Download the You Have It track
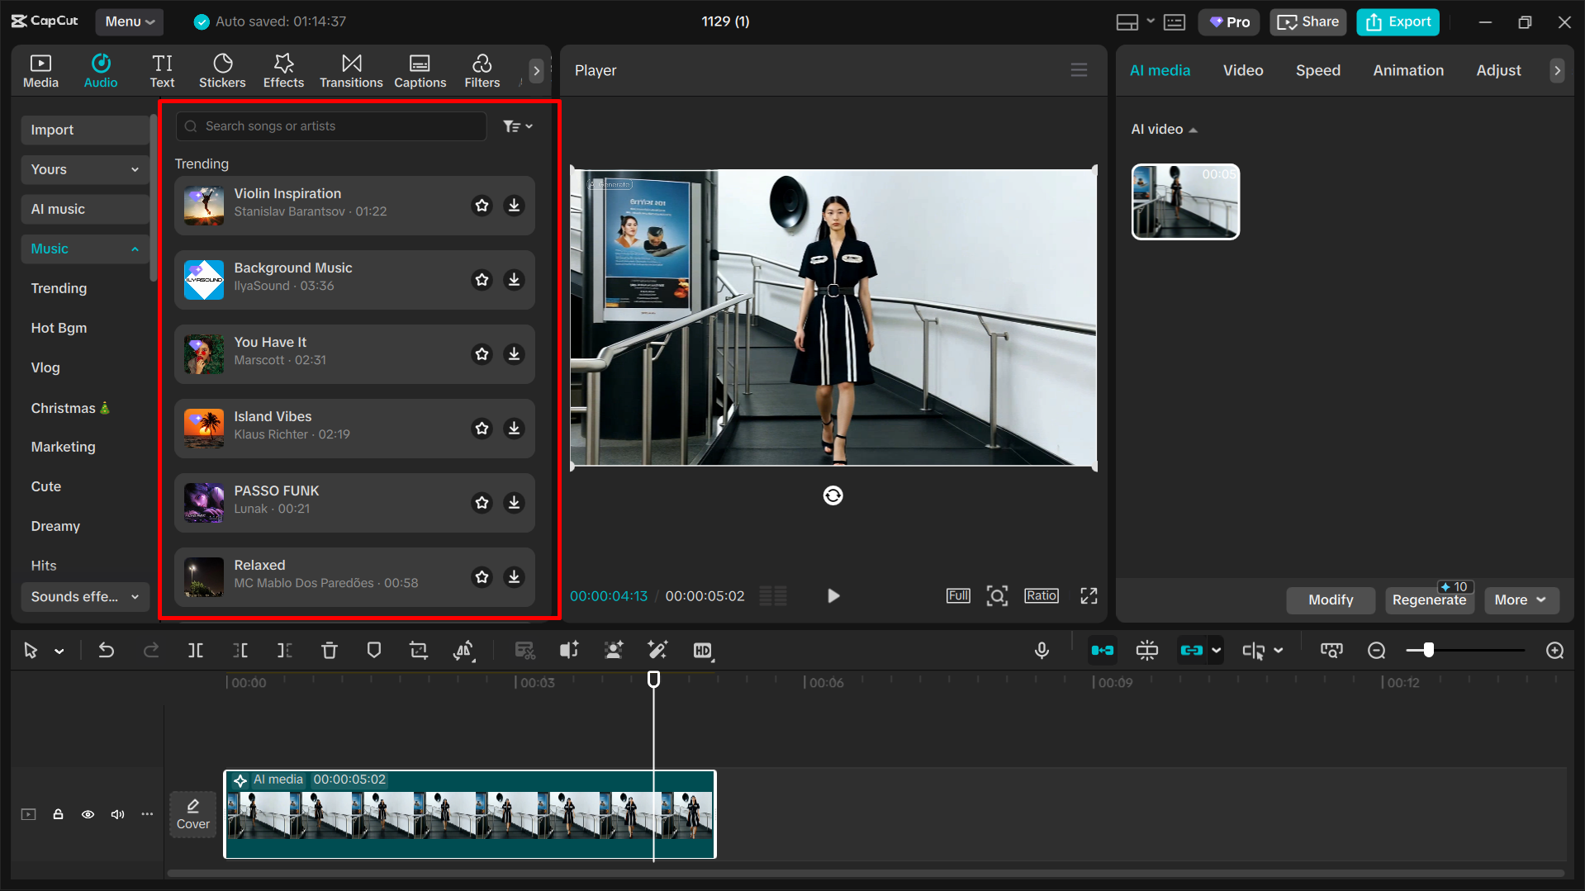The height and width of the screenshot is (891, 1585). point(514,353)
